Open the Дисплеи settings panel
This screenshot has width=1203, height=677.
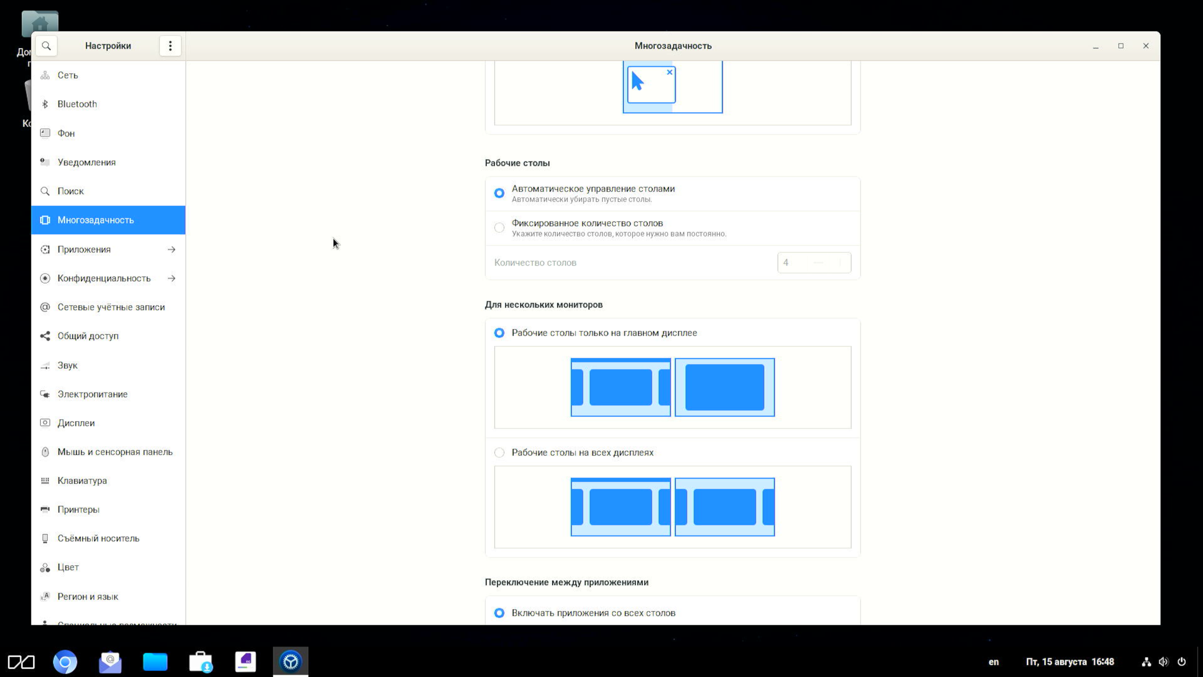click(76, 423)
